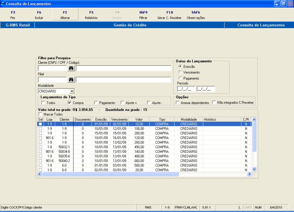The width and height of the screenshot is (294, 212).
Task: Select the Vencimento radio button
Action: (x=180, y=72)
